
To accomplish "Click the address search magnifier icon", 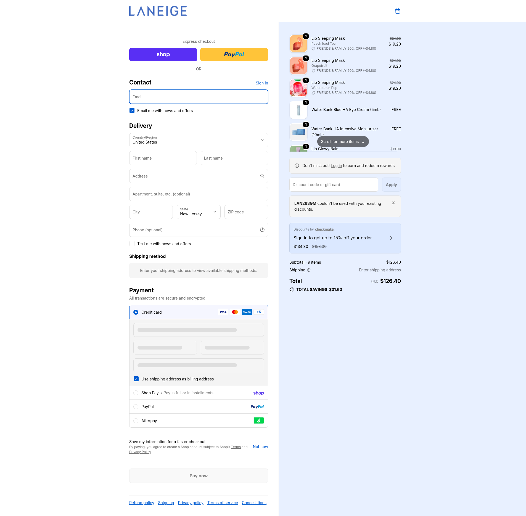I will (262, 176).
